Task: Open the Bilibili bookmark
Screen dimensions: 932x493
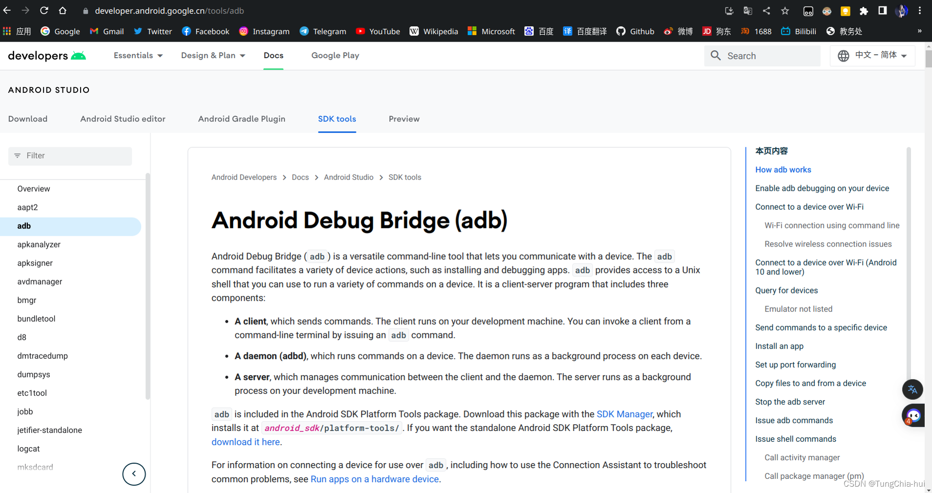Action: [x=799, y=31]
